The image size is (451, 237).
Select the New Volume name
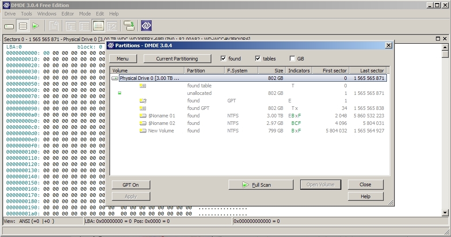(x=161, y=131)
